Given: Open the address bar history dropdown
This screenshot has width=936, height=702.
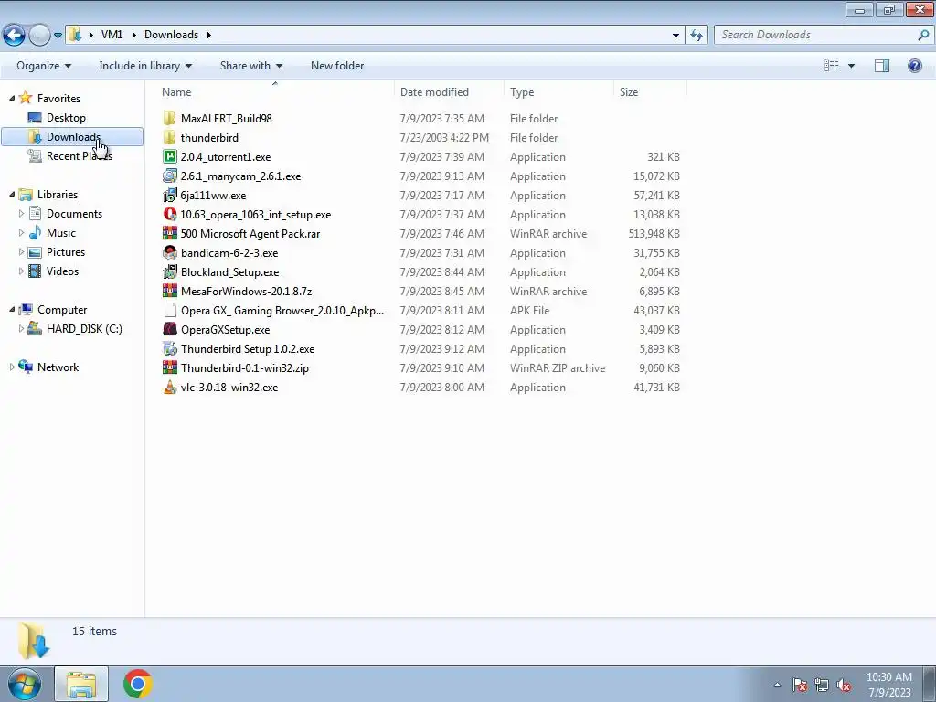Looking at the screenshot, I should pos(675,36).
